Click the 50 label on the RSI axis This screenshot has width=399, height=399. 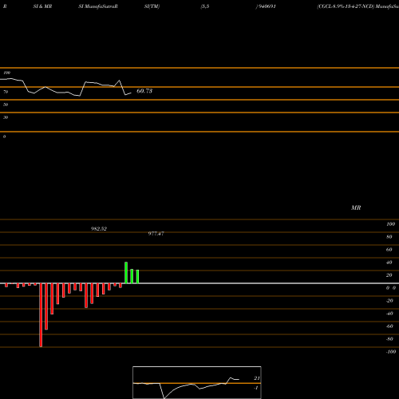(6, 105)
